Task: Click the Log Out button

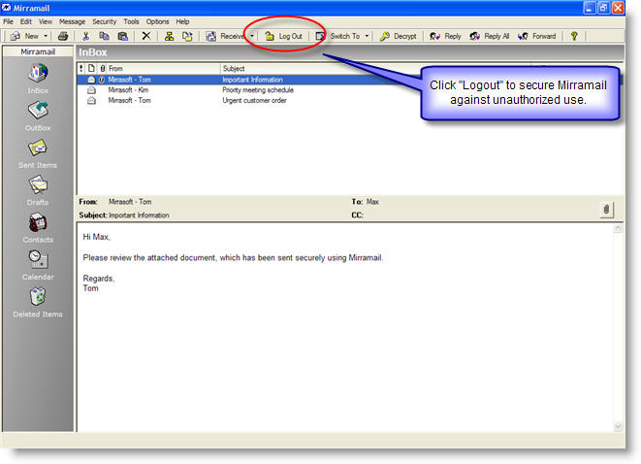Action: tap(284, 36)
